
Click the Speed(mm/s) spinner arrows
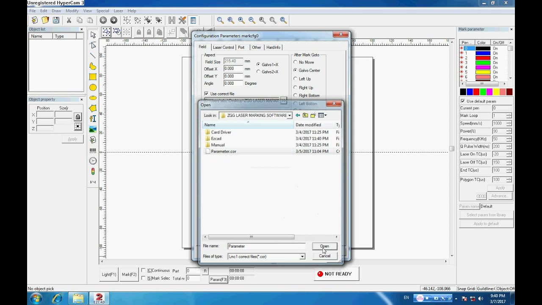[509, 123]
